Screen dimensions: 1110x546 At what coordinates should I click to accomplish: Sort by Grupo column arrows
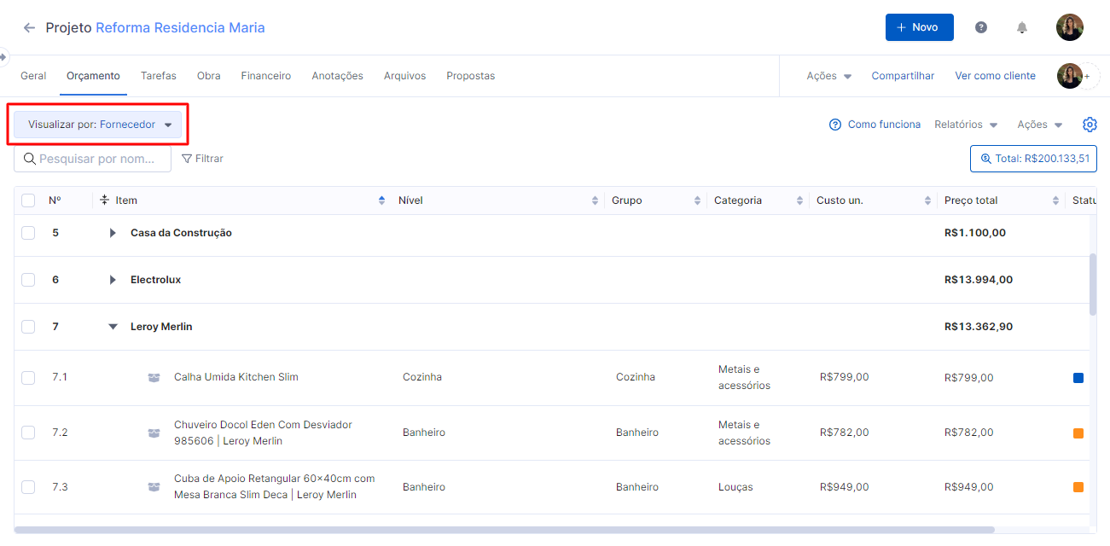697,200
